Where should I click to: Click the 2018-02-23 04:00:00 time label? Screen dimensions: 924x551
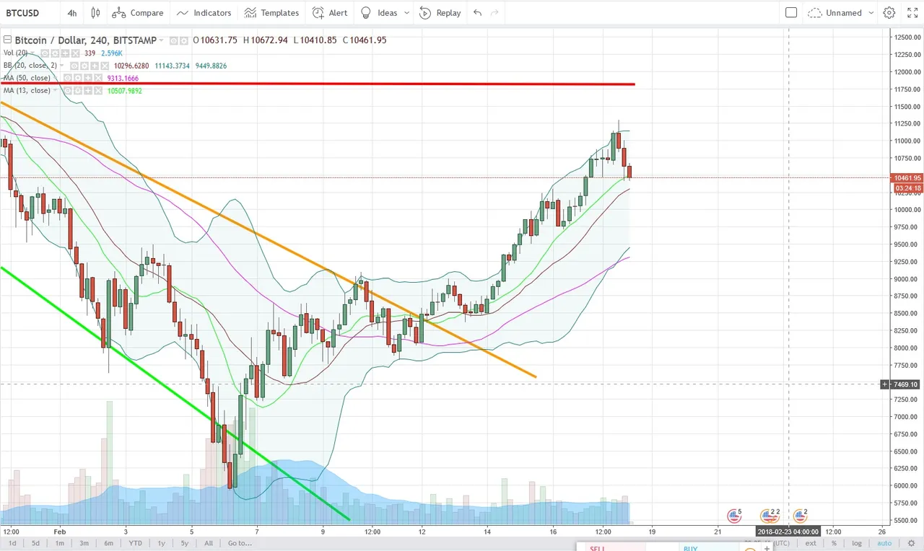[788, 532]
